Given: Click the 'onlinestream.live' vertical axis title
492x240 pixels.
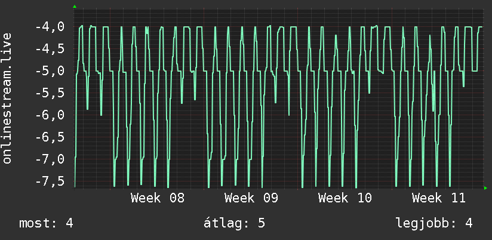Looking at the screenshot, I should pyautogui.click(x=7, y=98).
